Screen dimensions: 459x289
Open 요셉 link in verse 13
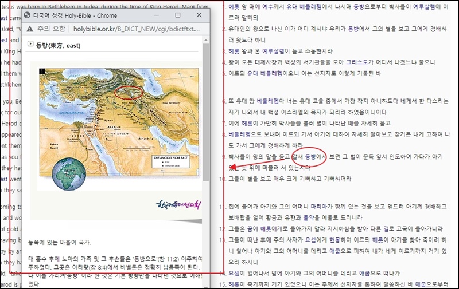[x=310, y=240]
